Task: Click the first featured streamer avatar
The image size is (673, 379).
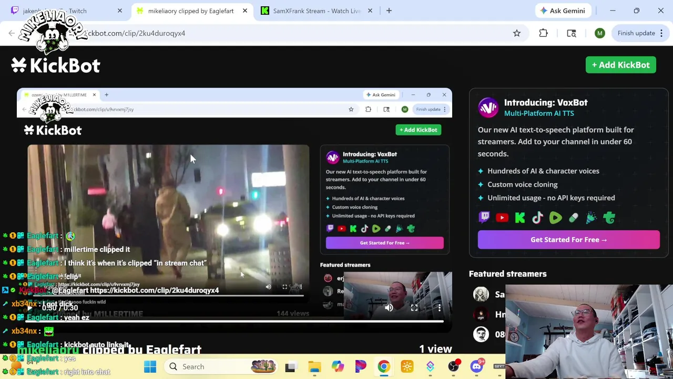Action: click(x=481, y=294)
